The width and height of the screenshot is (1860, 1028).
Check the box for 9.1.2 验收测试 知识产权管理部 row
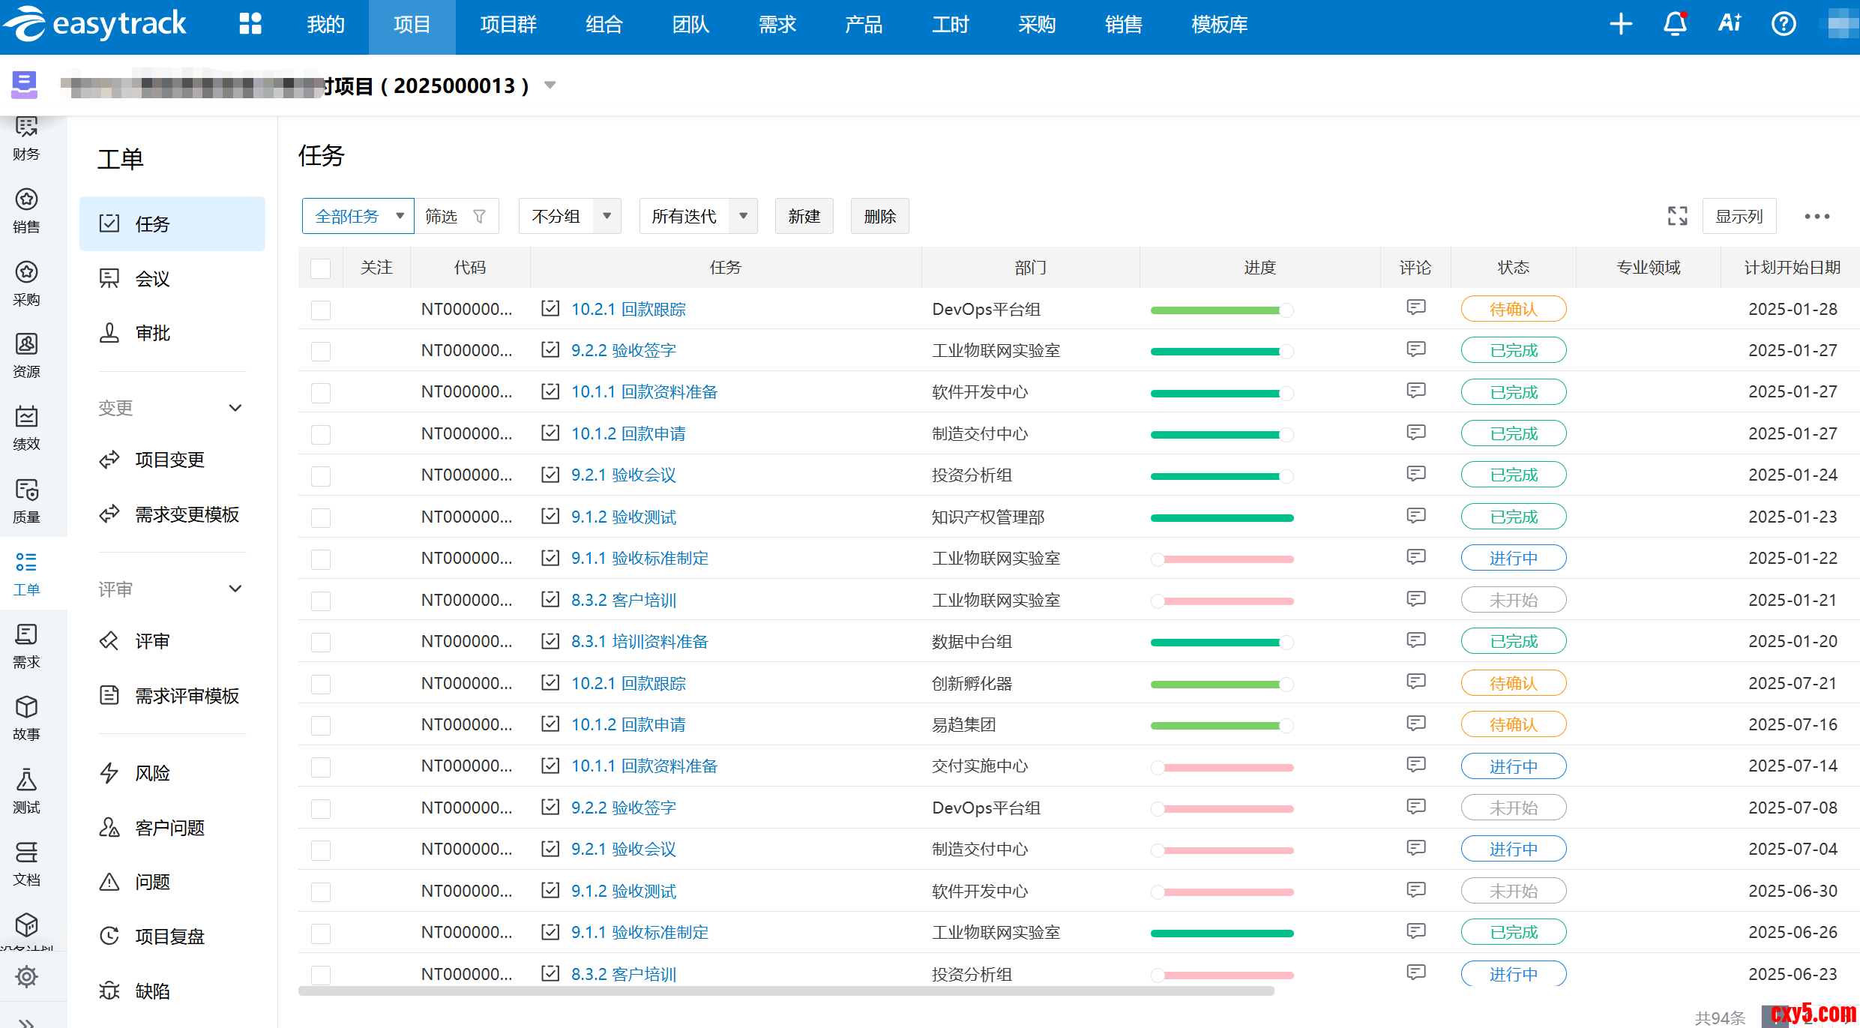(x=321, y=517)
